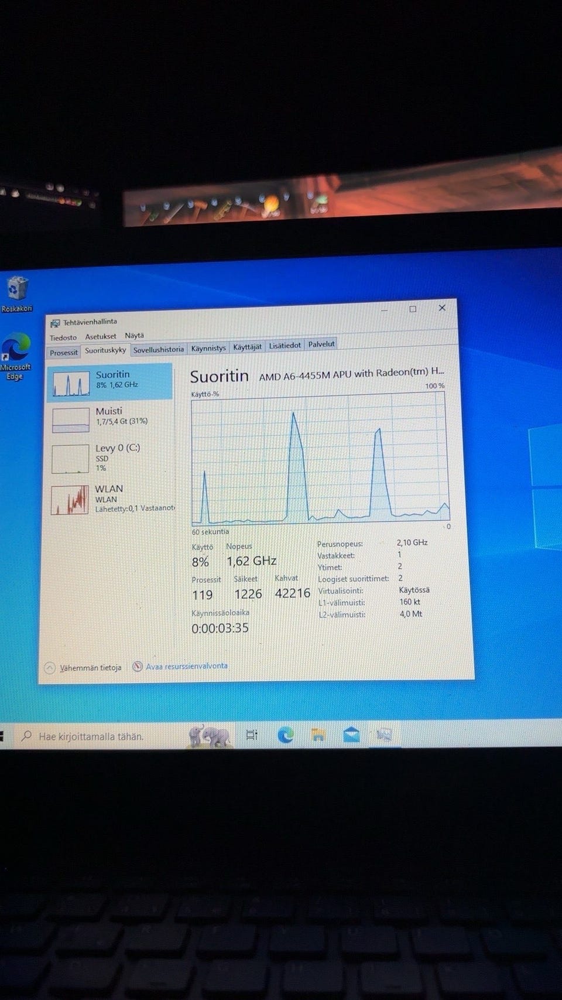Open the Roskakori desktop icon

pyautogui.click(x=17, y=294)
